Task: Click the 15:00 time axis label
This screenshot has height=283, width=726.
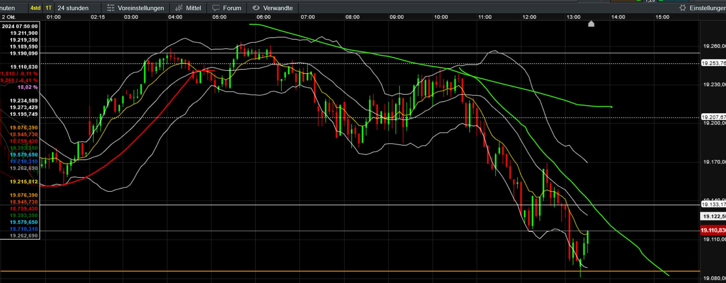Action: [x=662, y=17]
